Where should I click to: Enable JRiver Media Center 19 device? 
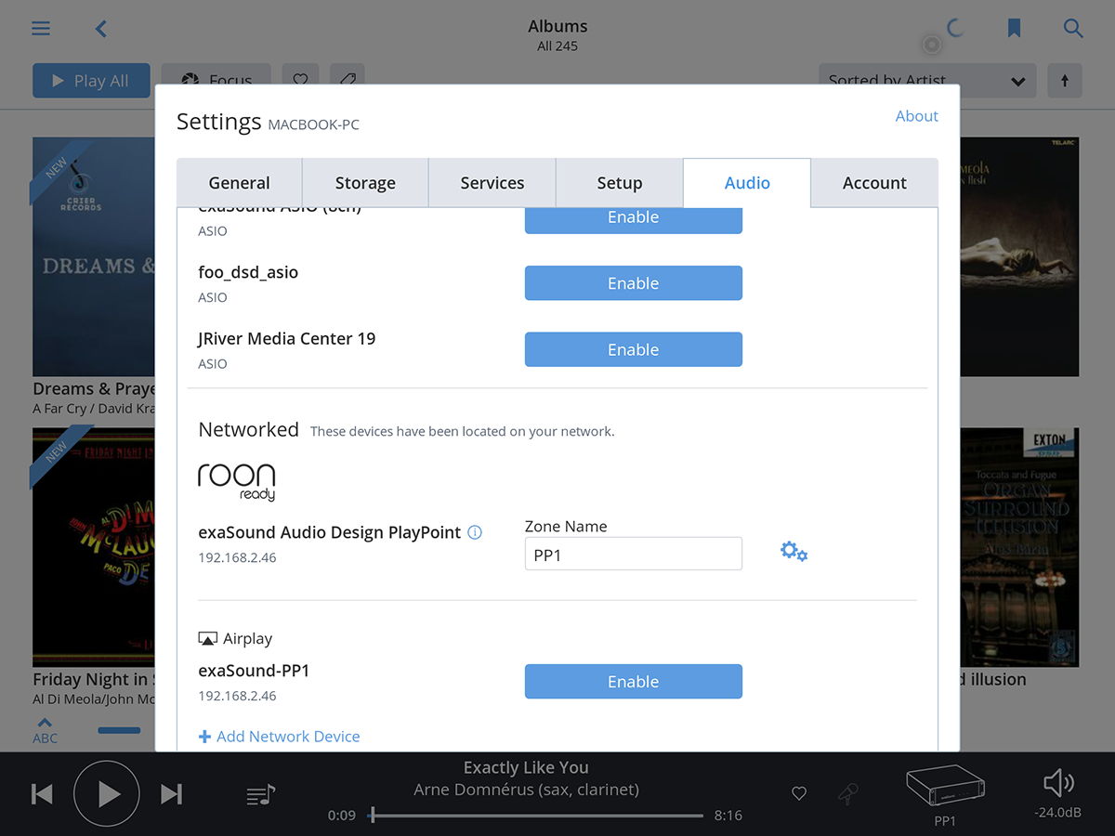634,349
